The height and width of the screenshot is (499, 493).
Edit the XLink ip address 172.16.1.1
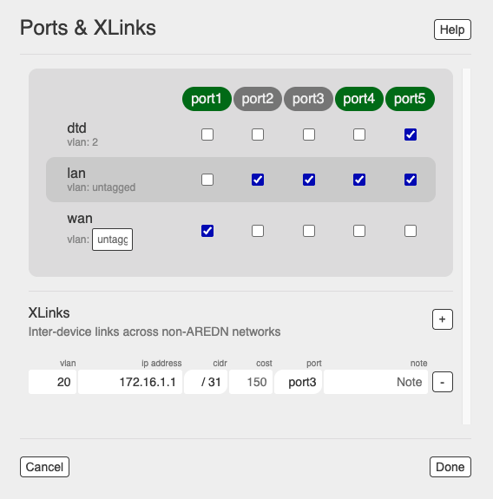(x=130, y=382)
